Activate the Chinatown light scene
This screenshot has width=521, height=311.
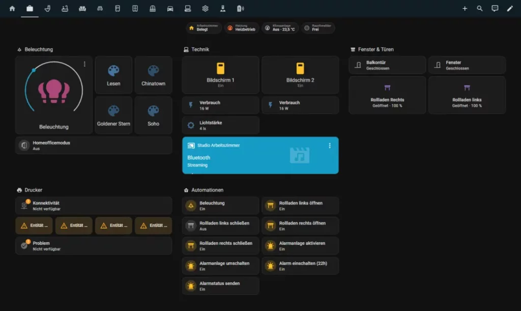(x=153, y=75)
